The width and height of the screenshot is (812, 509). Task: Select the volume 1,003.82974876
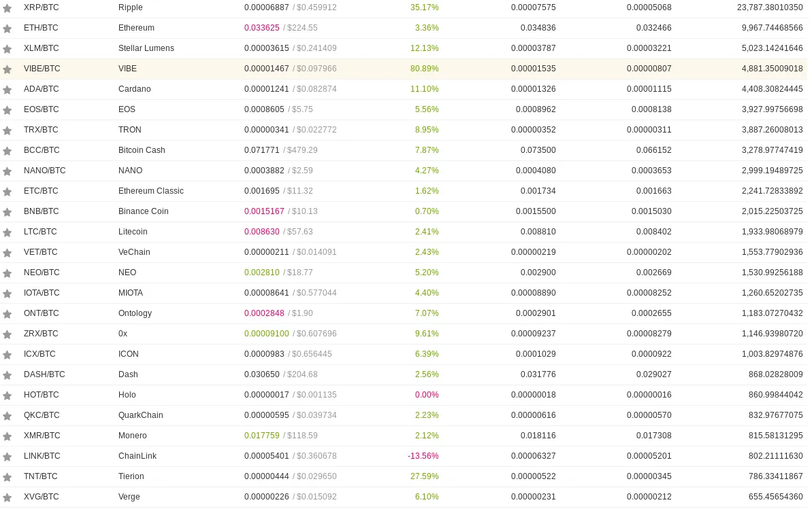pos(772,354)
